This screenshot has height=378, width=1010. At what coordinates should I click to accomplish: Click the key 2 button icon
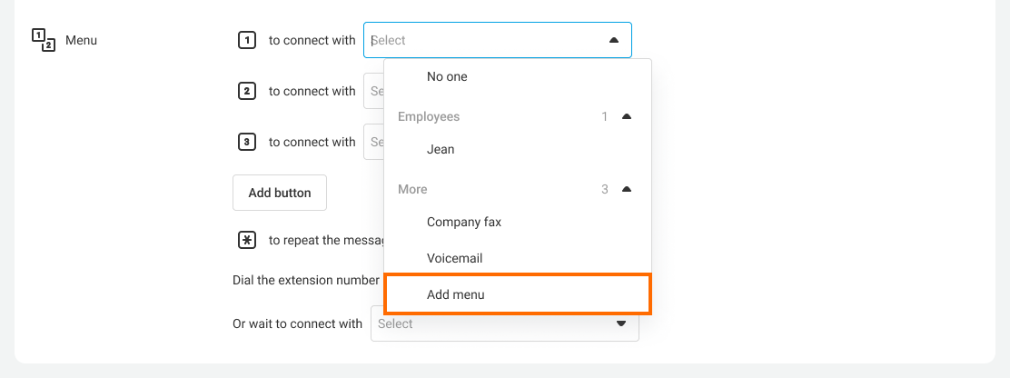click(246, 91)
